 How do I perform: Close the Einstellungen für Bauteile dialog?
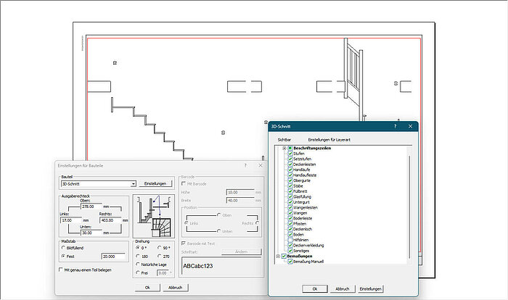[x=261, y=165]
